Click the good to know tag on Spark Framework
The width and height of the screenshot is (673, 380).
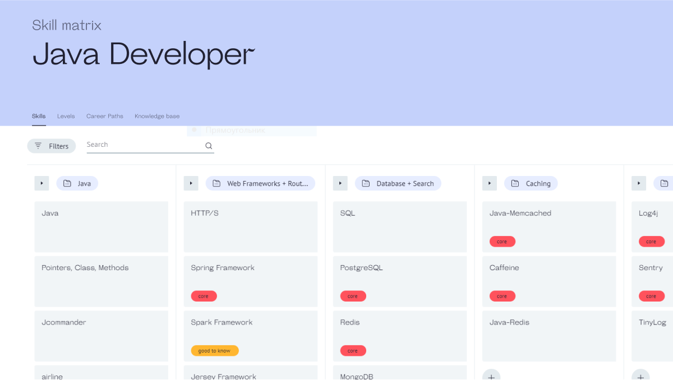[x=215, y=351]
